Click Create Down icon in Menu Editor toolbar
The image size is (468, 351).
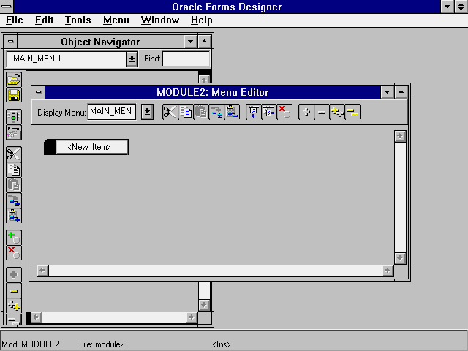253,112
